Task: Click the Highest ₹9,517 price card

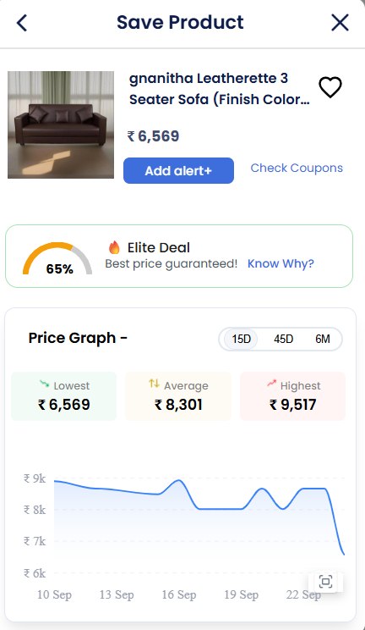Action: pyautogui.click(x=293, y=396)
